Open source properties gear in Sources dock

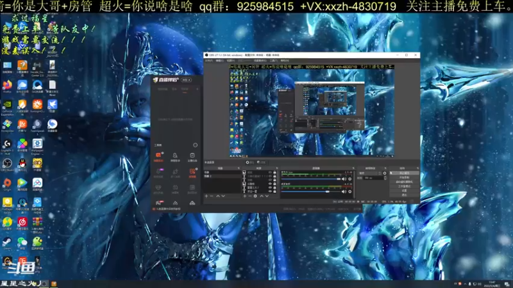[255, 196]
